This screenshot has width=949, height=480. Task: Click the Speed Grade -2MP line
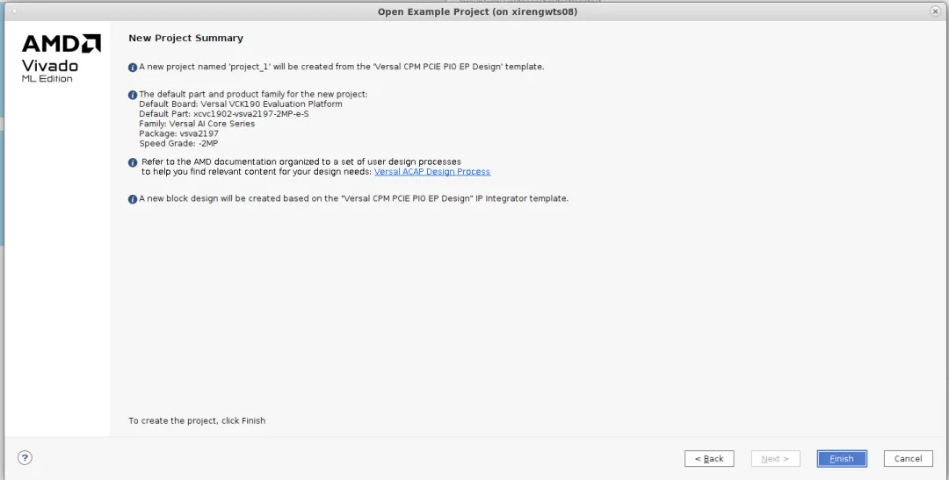178,143
